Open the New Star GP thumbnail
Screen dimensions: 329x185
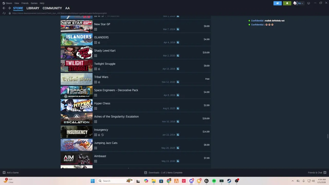(77, 26)
